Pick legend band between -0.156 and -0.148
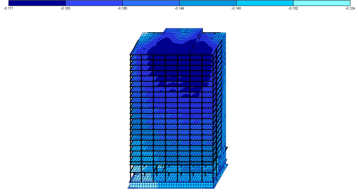Image resolution: width=358 pixels, height=195 pixels. 151,3
